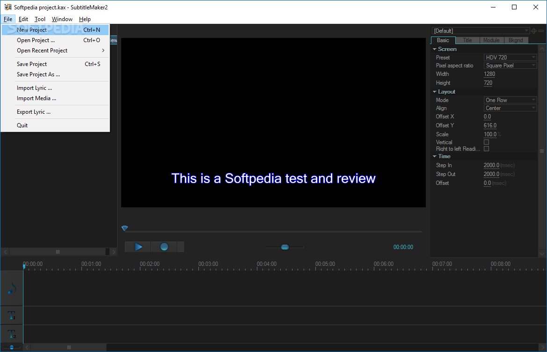Click the 00:00:00 timecode display
Viewport: 547px width, 352px height.
(x=403, y=247)
